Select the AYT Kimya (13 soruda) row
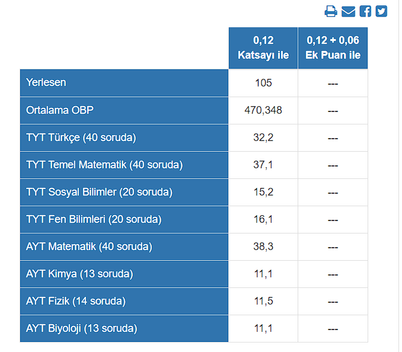Screen dimensions: 402x352 (79, 274)
